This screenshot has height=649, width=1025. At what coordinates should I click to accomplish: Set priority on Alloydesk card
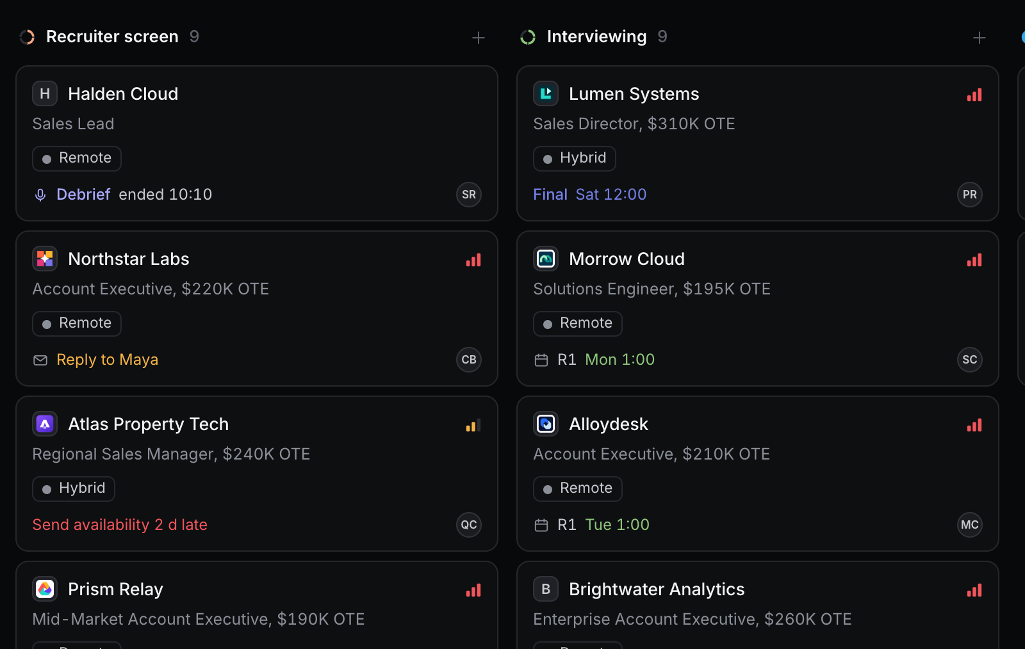point(974,425)
